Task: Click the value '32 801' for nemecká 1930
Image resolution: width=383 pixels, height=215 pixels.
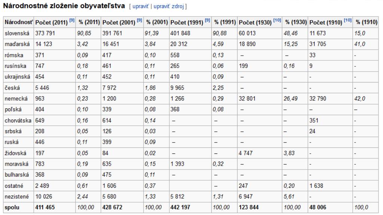Action: [247, 99]
